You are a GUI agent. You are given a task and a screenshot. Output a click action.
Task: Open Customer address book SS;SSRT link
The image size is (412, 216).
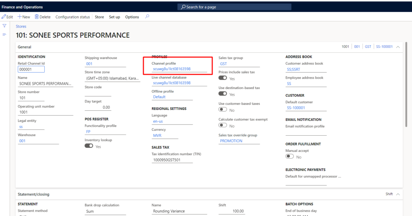tap(293, 69)
